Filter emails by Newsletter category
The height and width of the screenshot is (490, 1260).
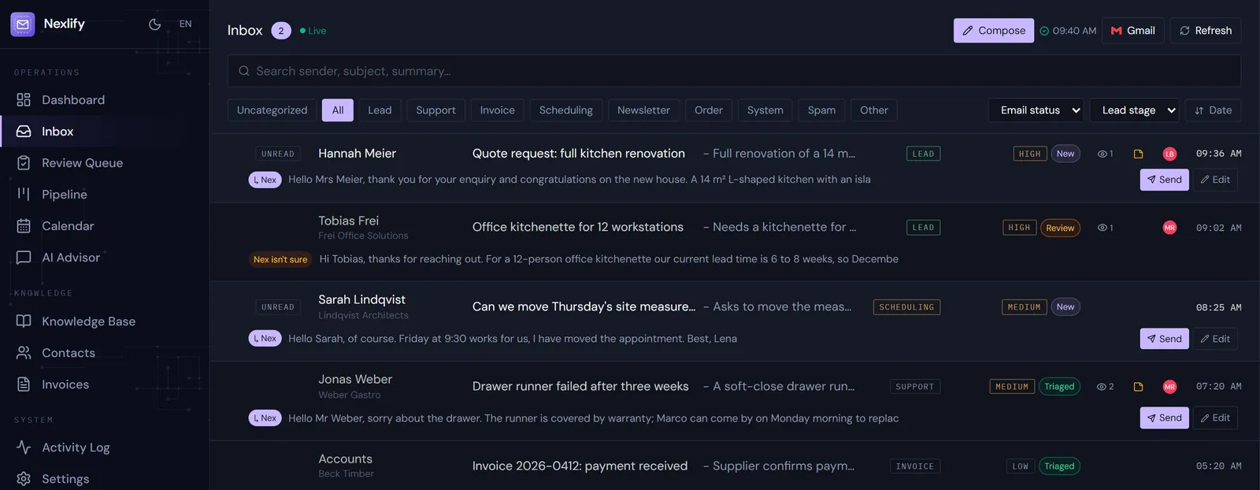[x=643, y=110]
